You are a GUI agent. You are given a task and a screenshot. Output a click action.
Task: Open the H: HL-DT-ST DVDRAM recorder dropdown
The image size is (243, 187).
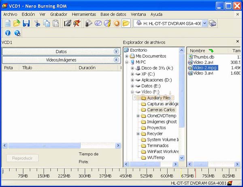tap(205, 23)
